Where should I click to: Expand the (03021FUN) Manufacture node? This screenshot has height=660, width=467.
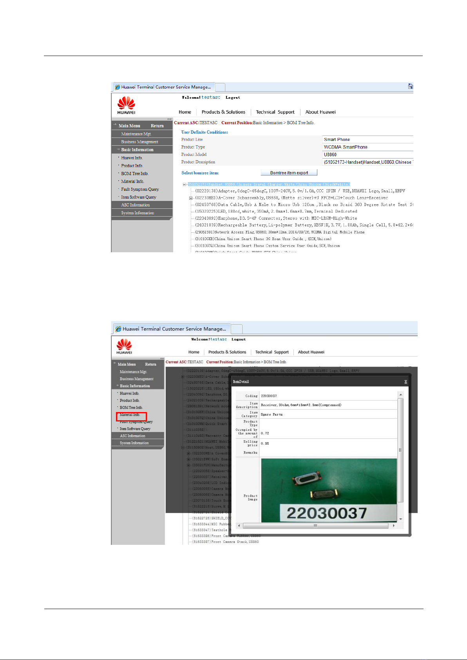pos(188,465)
